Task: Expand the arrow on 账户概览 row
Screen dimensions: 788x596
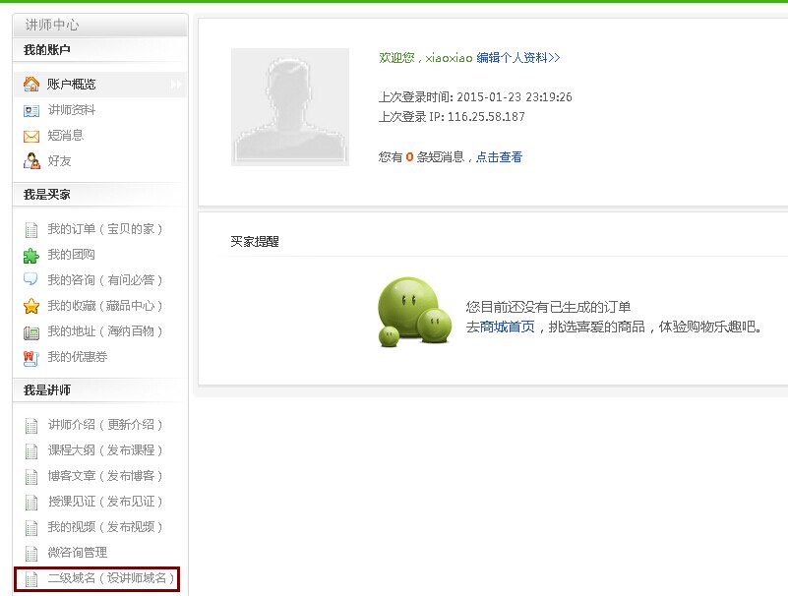Action: tap(175, 85)
